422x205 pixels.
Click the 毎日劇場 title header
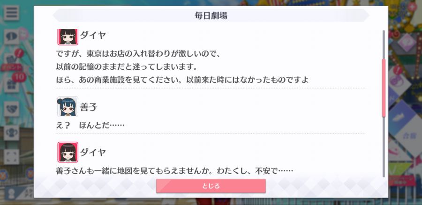click(211, 15)
